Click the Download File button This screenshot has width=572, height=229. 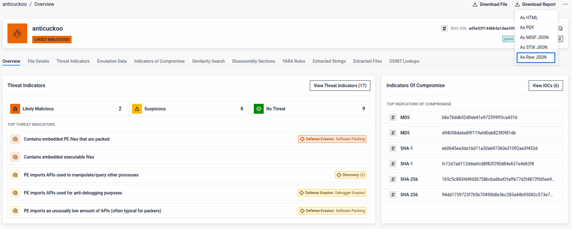pyautogui.click(x=490, y=4)
